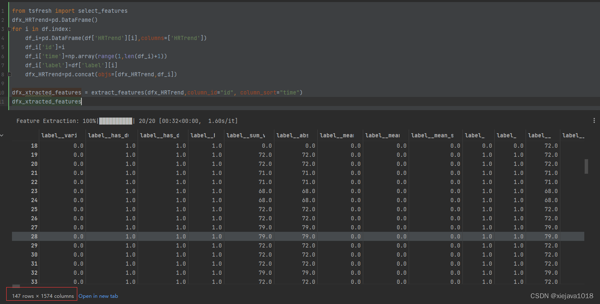Viewport: 600px width, 304px height.
Task: Select row index 30 in the table
Action: pos(34,255)
